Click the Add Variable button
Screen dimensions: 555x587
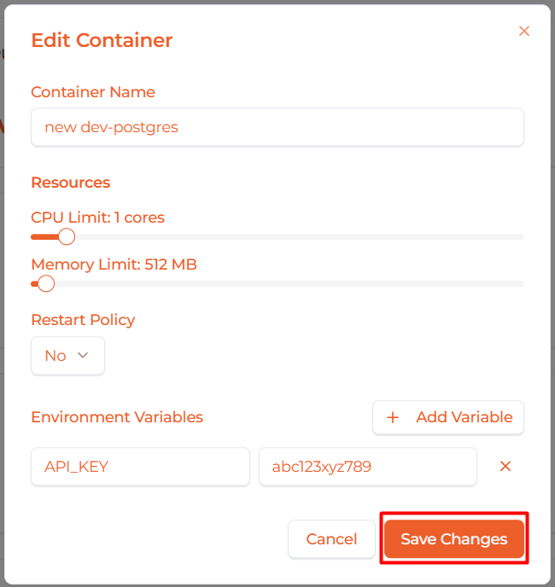point(447,417)
